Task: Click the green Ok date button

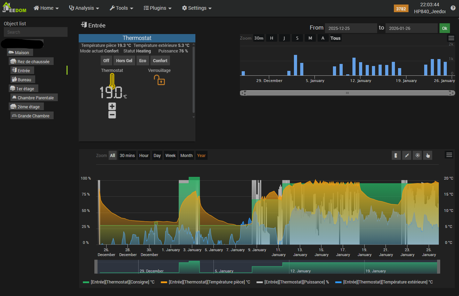Action: pyautogui.click(x=444, y=28)
